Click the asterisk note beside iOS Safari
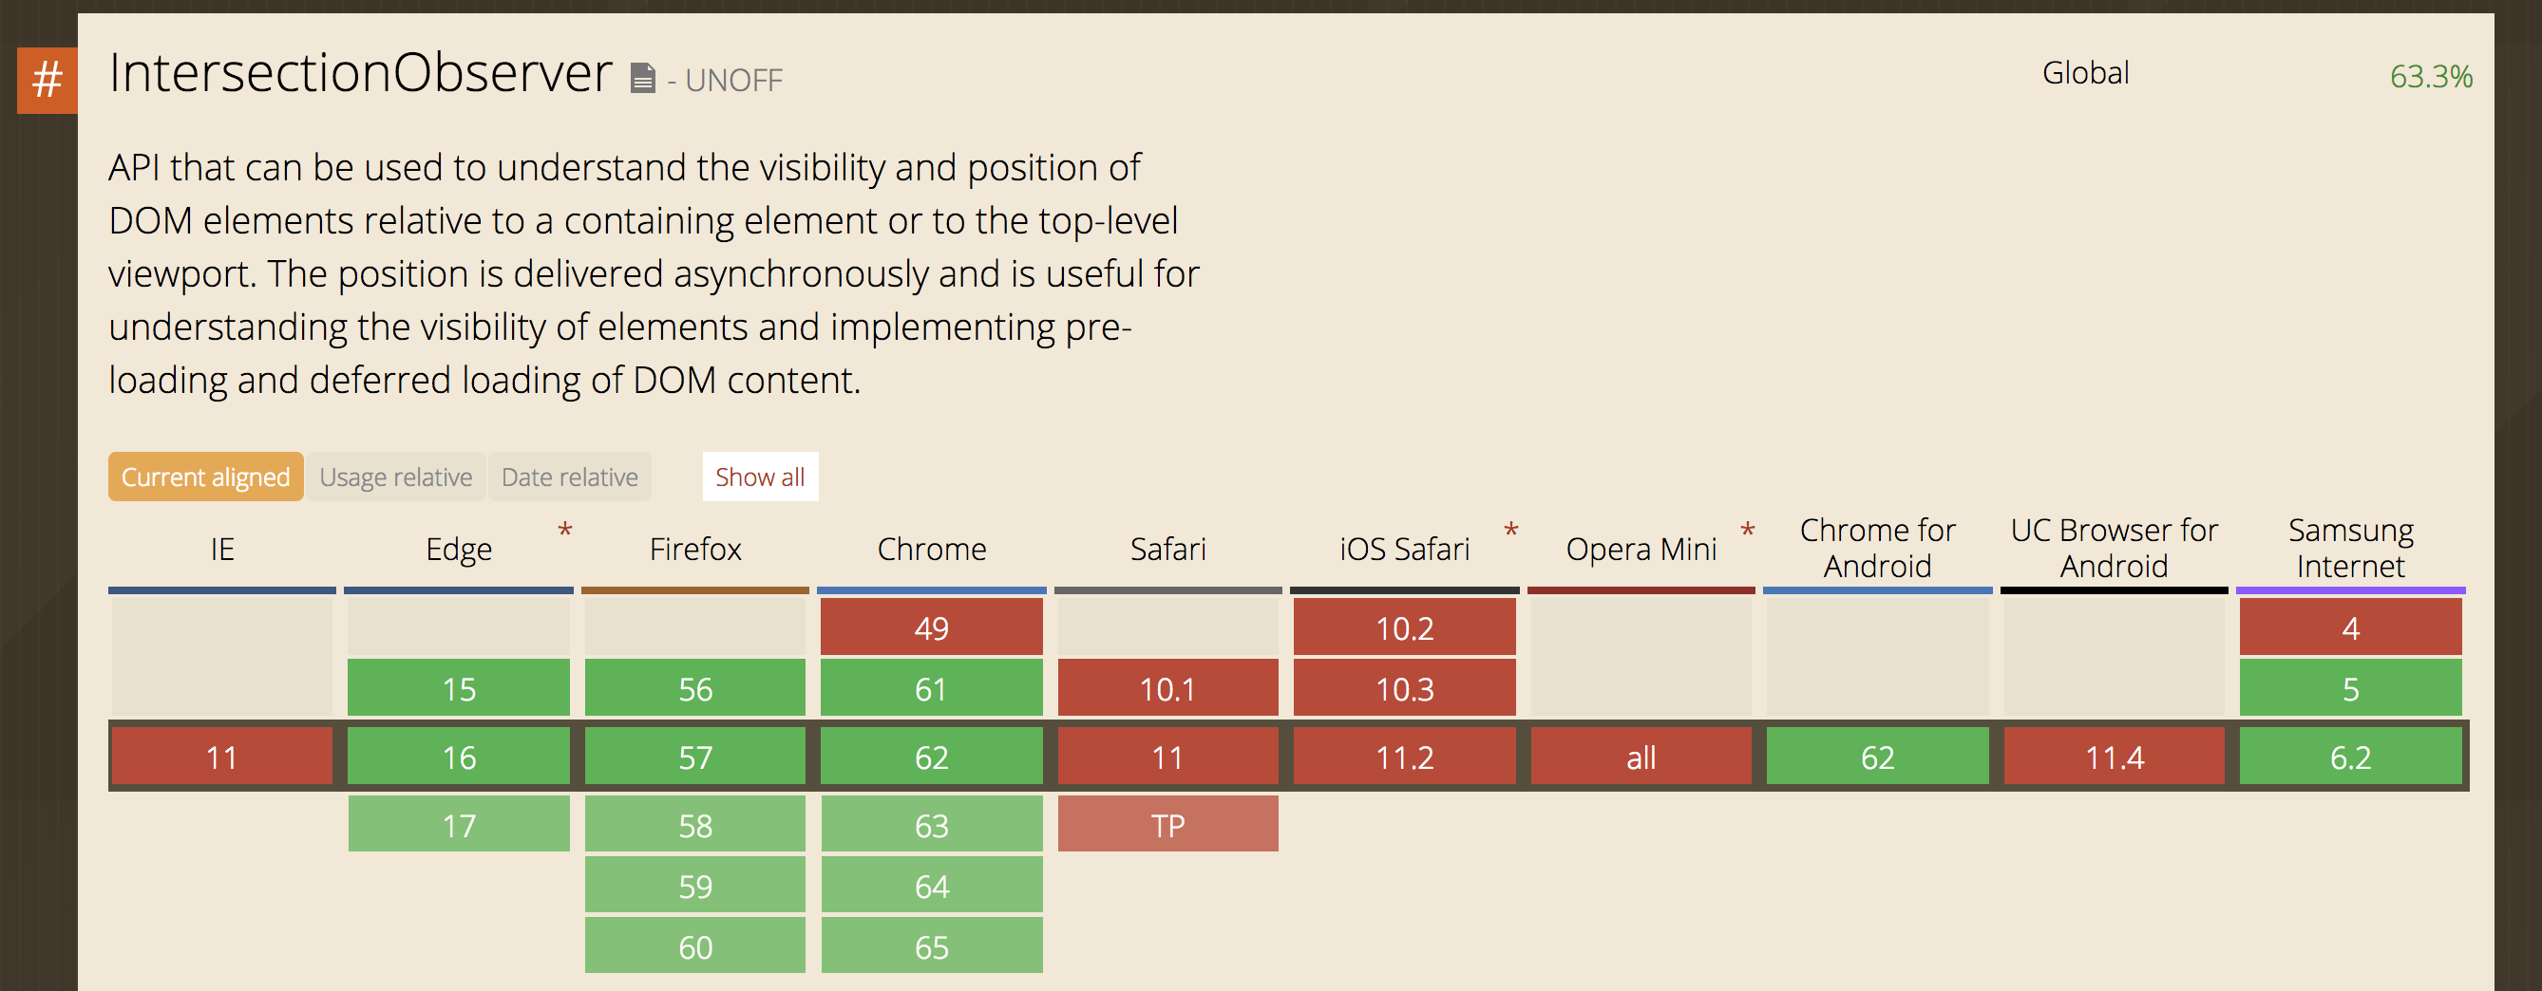 point(1509,532)
